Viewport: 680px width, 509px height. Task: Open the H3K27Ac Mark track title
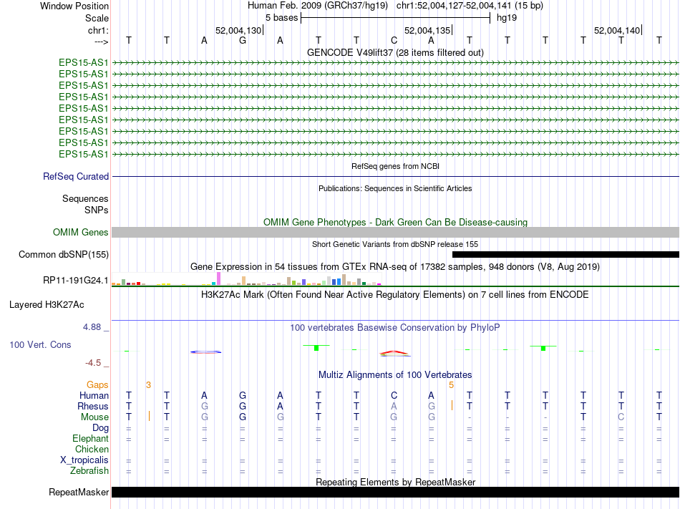click(395, 295)
